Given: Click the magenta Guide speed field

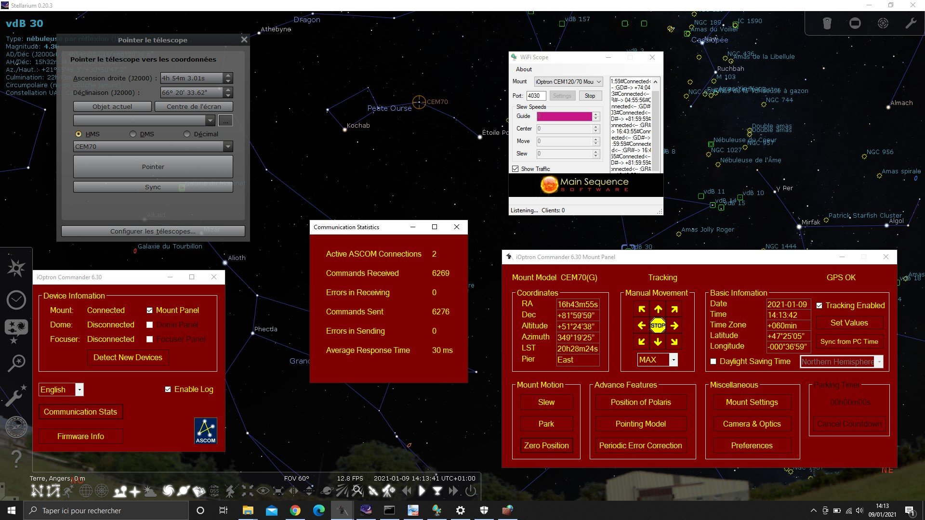Looking at the screenshot, I should coord(564,116).
